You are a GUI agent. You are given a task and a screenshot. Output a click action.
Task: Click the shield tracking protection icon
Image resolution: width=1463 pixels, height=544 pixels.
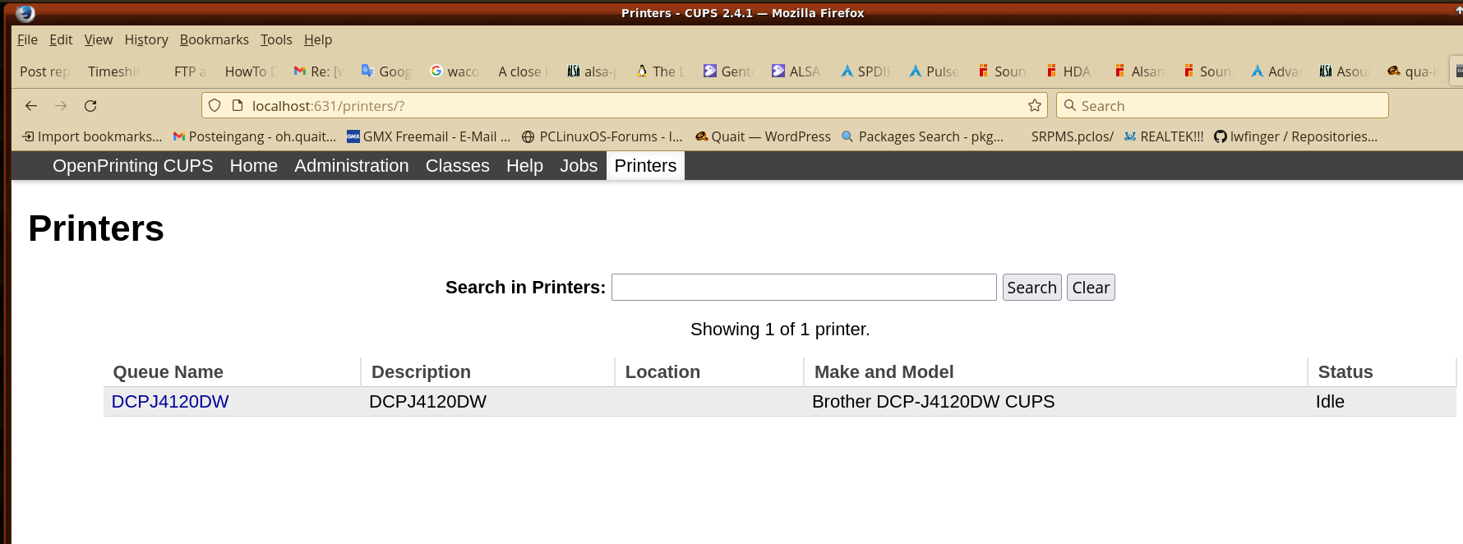pyautogui.click(x=215, y=105)
